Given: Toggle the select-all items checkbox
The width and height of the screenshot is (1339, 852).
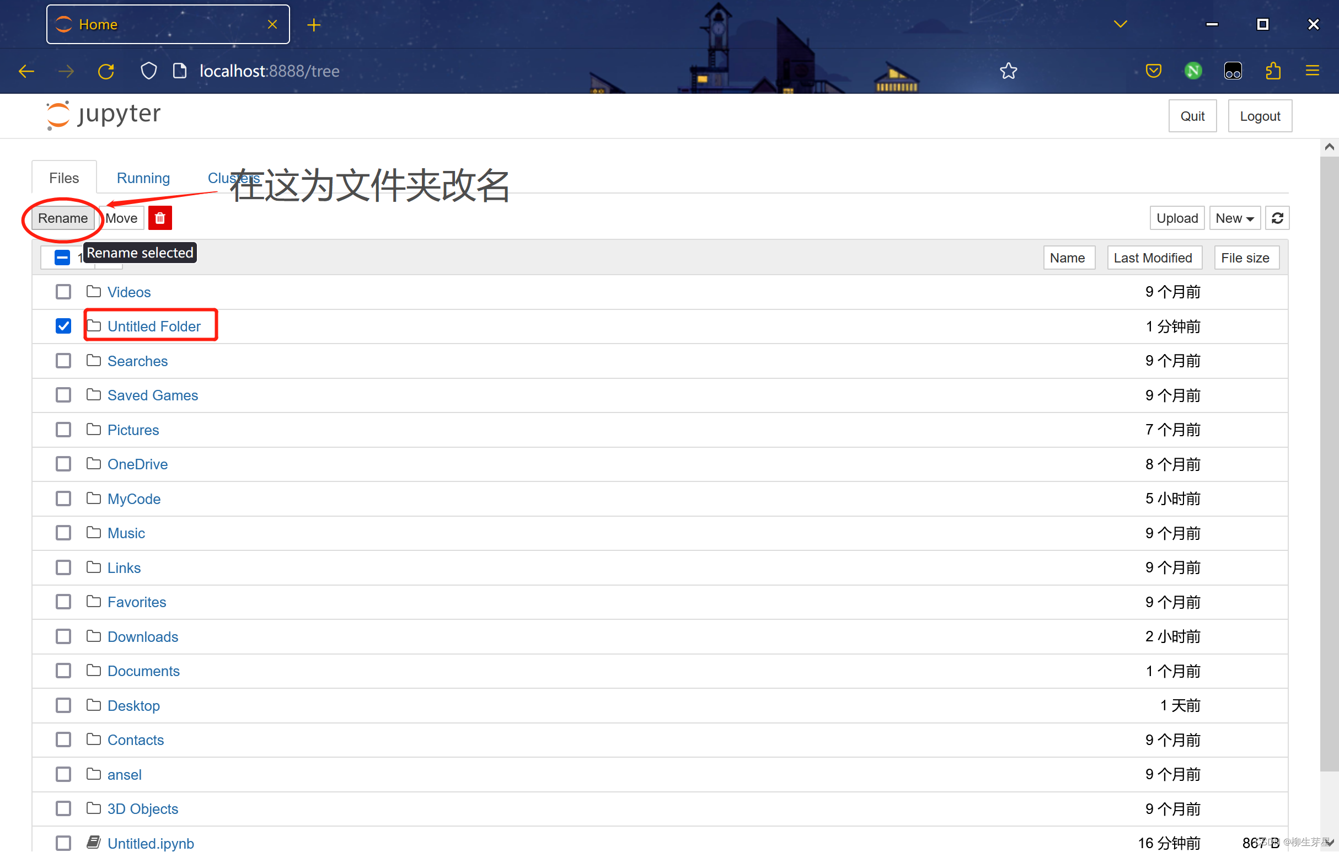Looking at the screenshot, I should point(61,258).
